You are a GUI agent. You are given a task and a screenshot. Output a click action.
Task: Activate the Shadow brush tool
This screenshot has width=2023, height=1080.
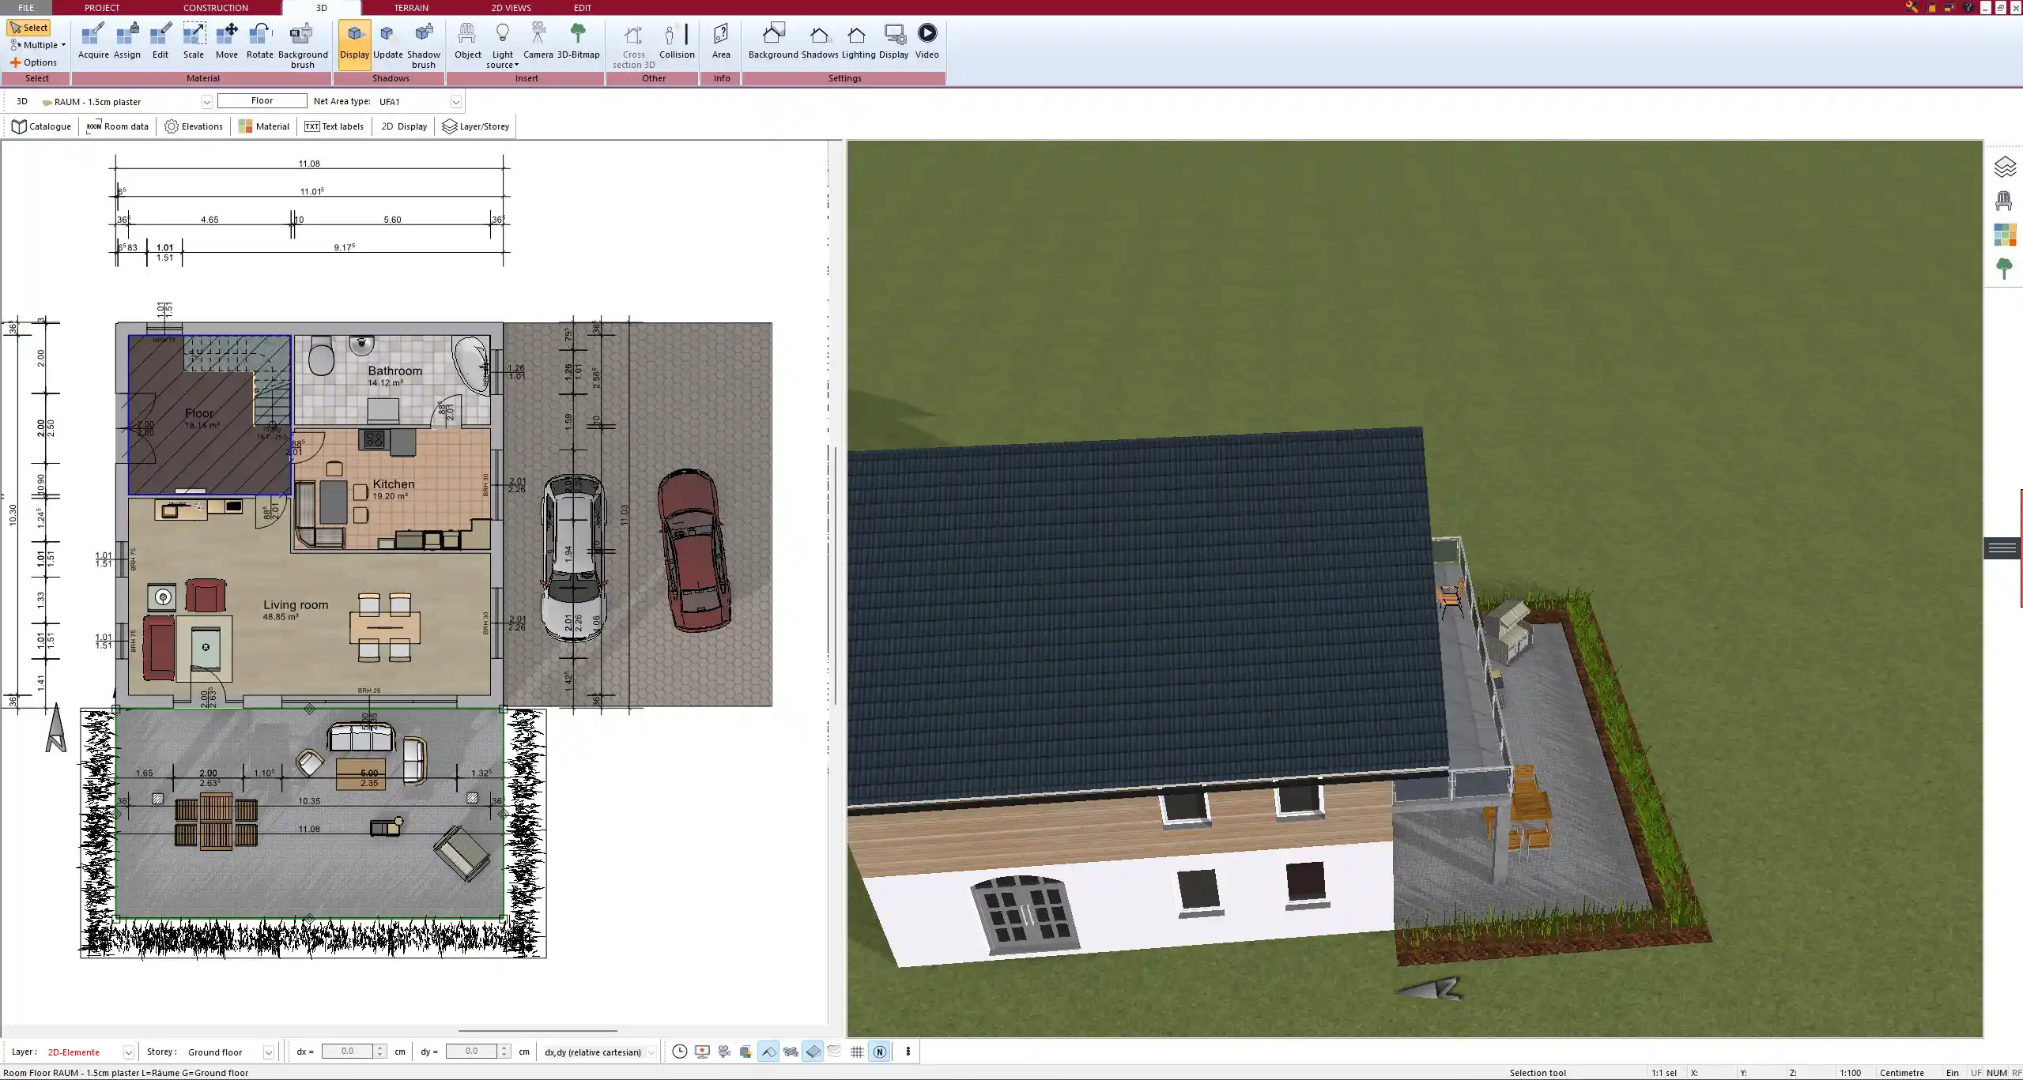424,46
